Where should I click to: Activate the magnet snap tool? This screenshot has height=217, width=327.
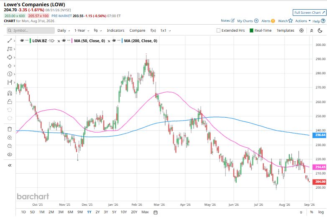(10, 93)
